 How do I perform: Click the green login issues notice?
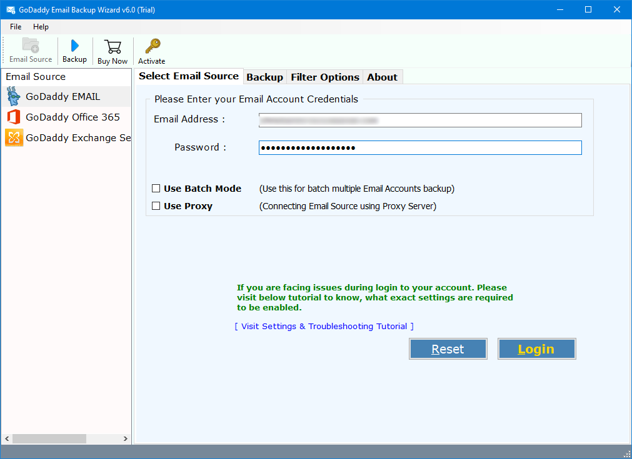pos(375,297)
